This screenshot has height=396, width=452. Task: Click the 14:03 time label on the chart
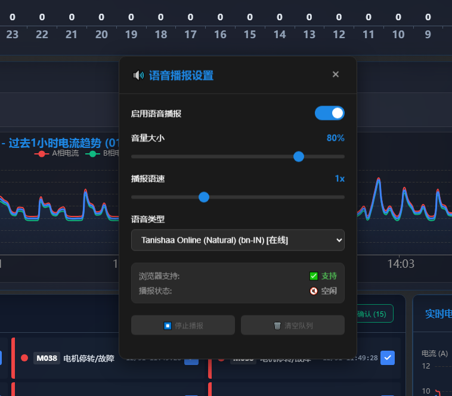click(x=400, y=264)
